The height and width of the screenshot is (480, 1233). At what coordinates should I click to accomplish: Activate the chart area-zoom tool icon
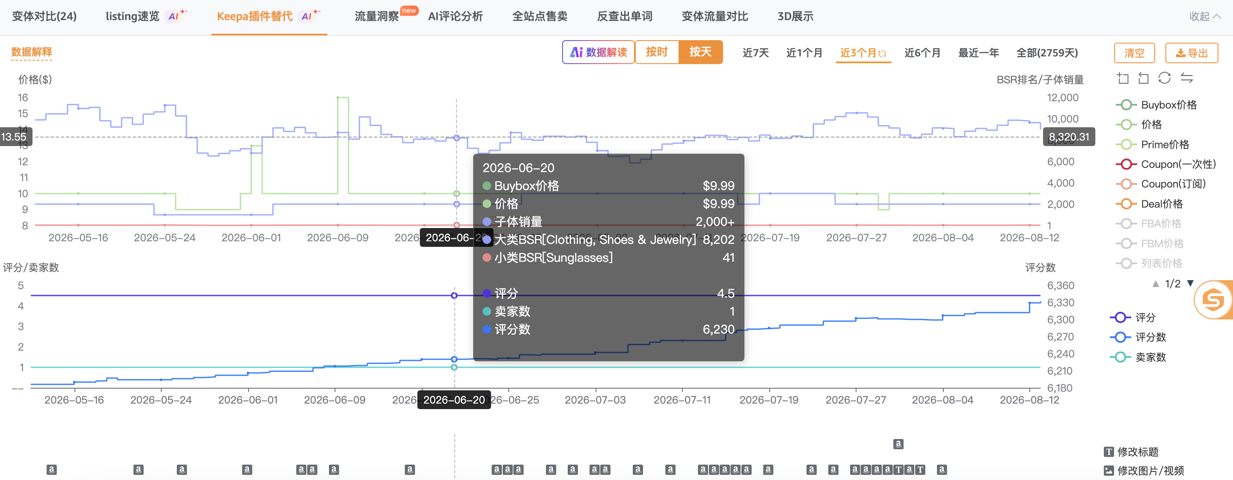tap(1123, 78)
